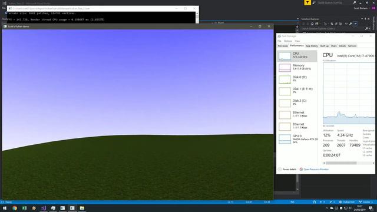This screenshot has height=212, width=377.
Task: Click the pending changes pencil in the status bar
Action: [332, 202]
